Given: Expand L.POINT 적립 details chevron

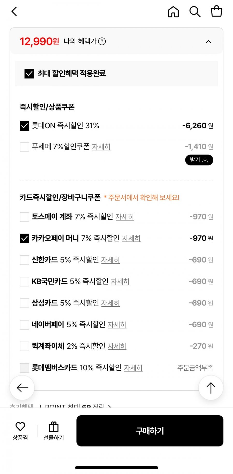Looking at the screenshot, I should click(110, 406).
